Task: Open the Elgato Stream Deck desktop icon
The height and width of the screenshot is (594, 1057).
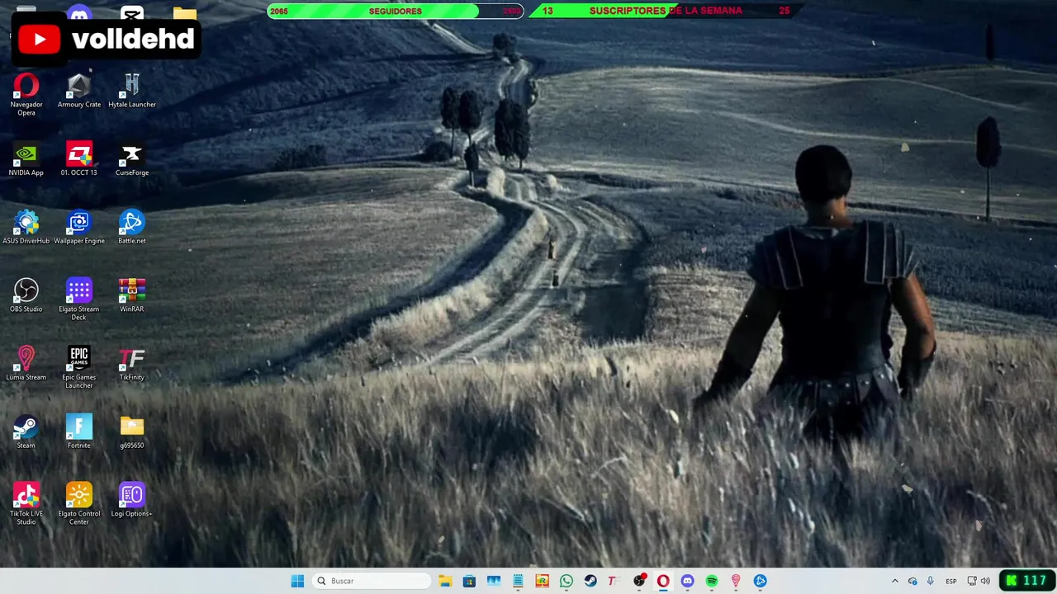Action: pos(79,299)
